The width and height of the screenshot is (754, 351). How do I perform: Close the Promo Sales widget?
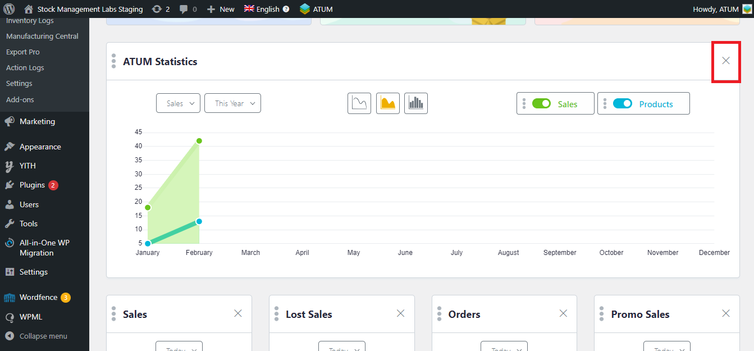[x=726, y=313]
